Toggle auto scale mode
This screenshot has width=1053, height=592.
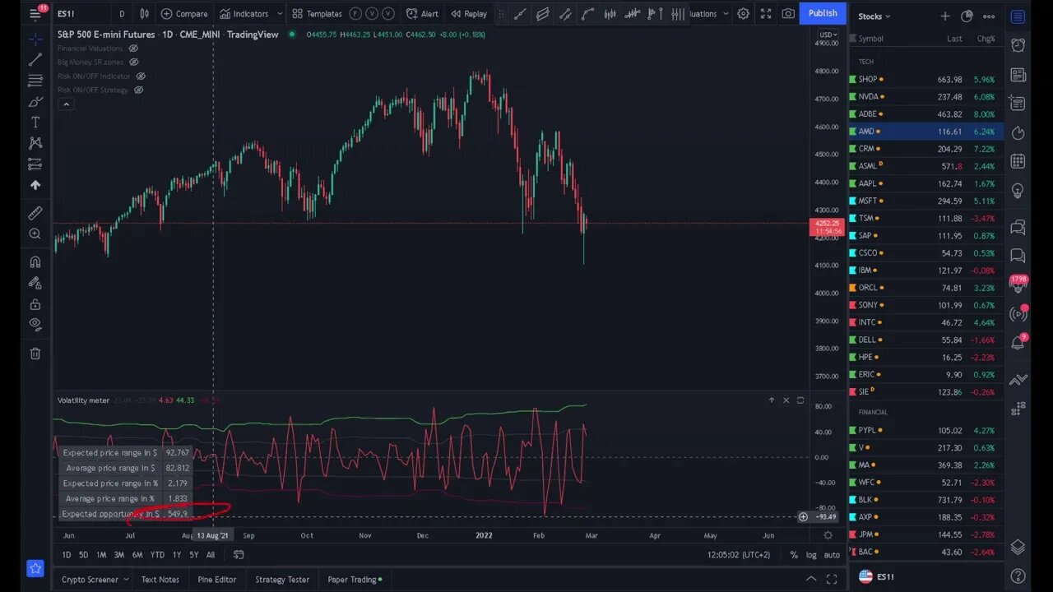[832, 555]
